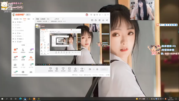Click the orange app icon on taskbar

[34, 99]
